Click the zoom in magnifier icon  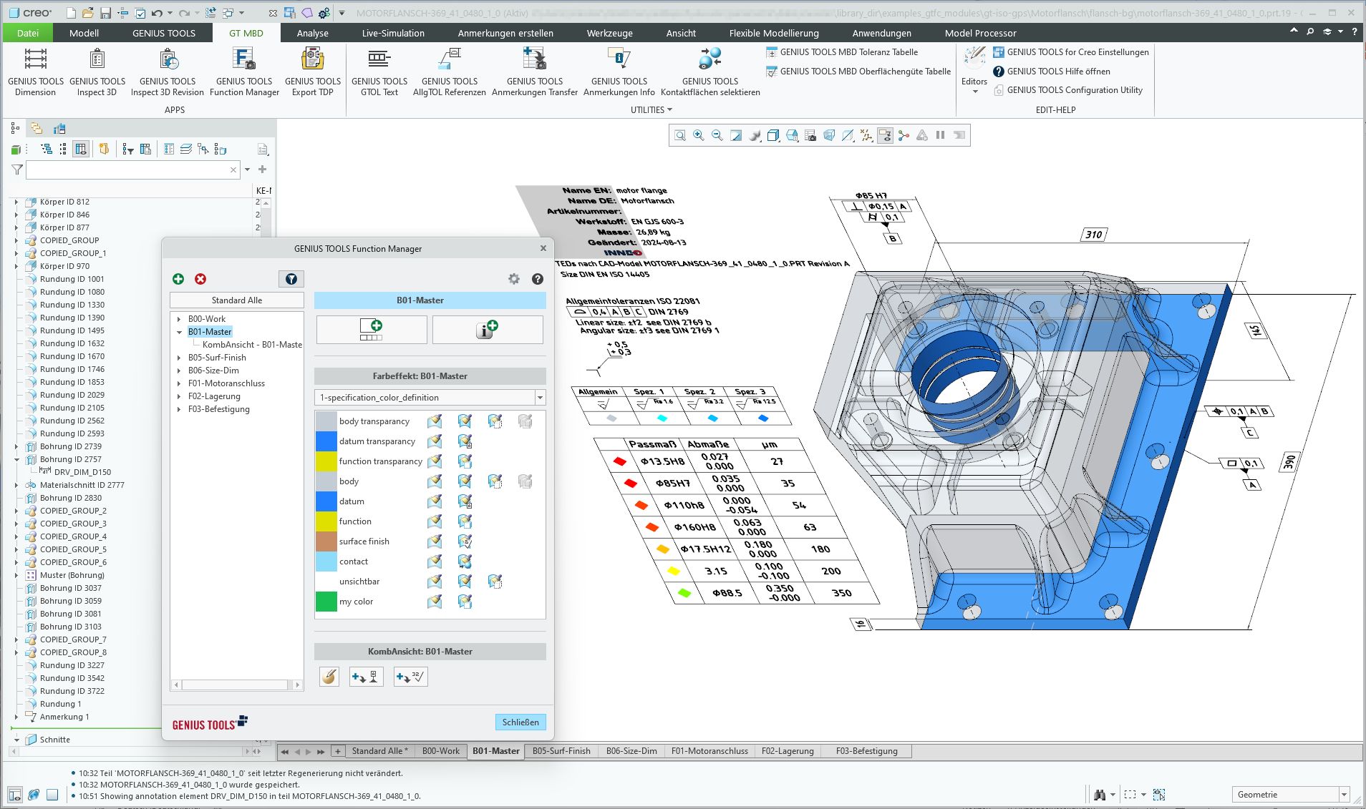[x=699, y=135]
